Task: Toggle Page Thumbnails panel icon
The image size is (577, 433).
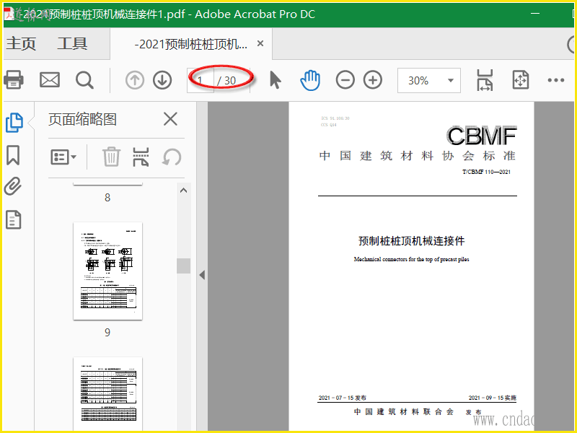Action: (x=14, y=123)
